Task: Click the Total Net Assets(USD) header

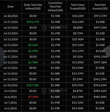Action: [100, 7]
